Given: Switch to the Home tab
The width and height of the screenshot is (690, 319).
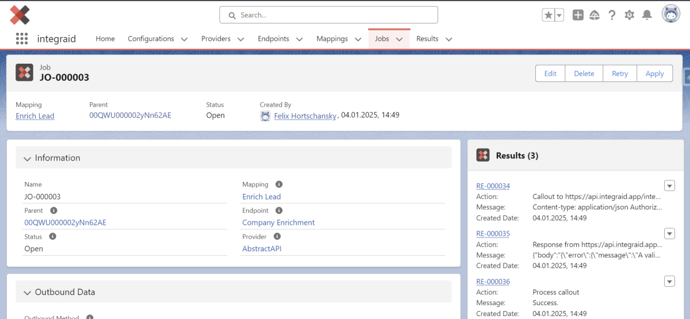Looking at the screenshot, I should pyautogui.click(x=105, y=39).
